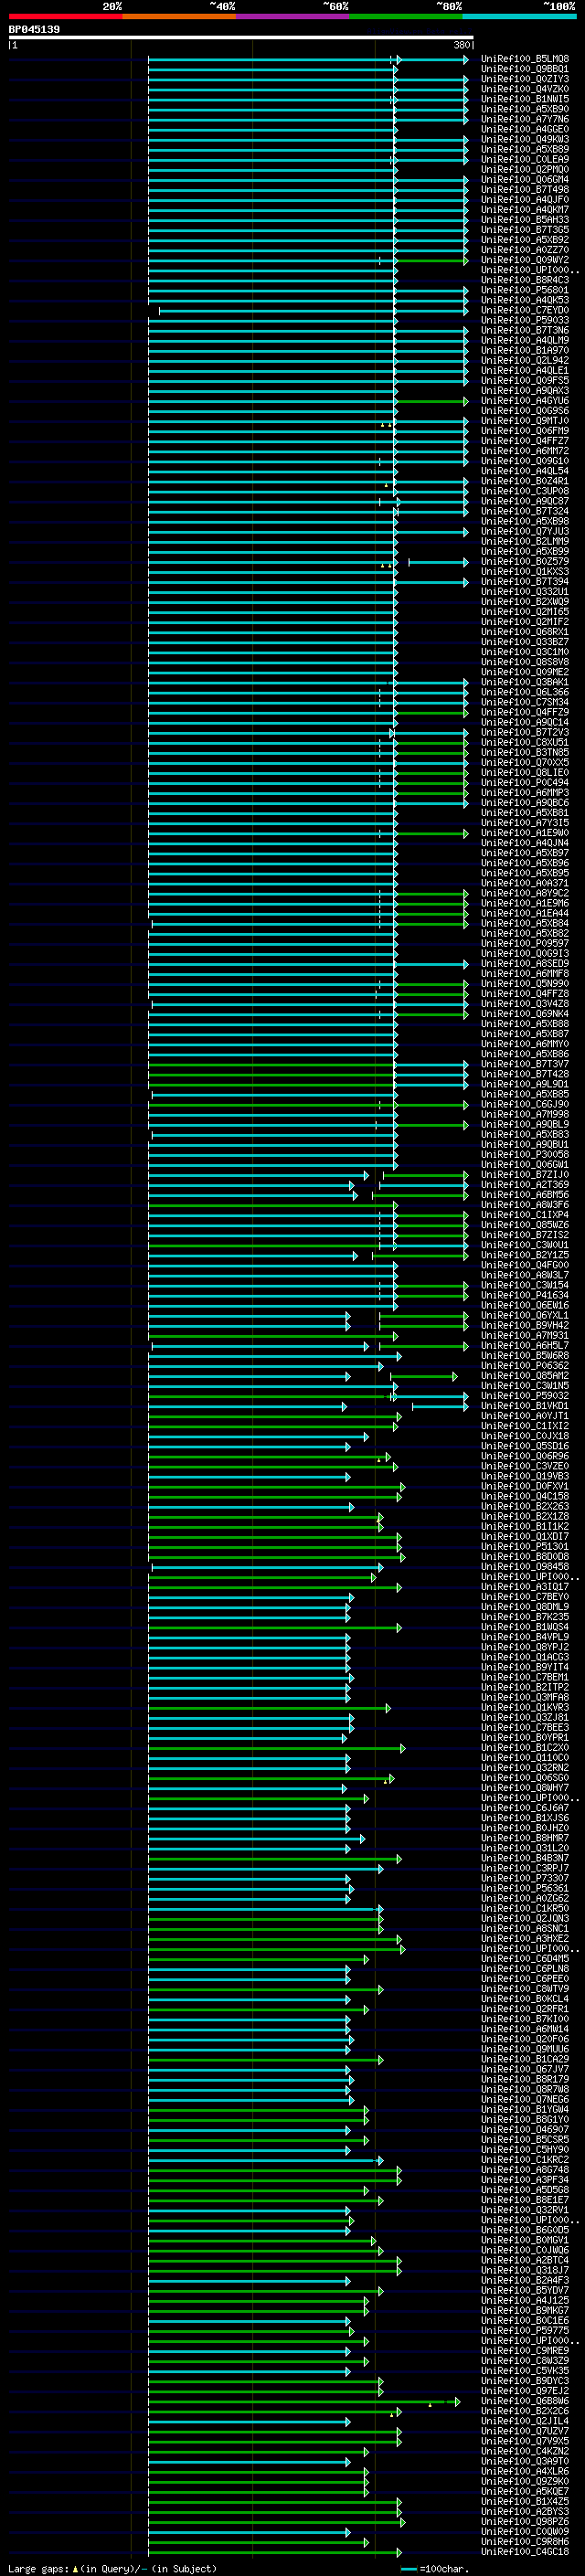
Task: Open hit UniRef100_Q0ZIY3
Action: pos(525,79)
